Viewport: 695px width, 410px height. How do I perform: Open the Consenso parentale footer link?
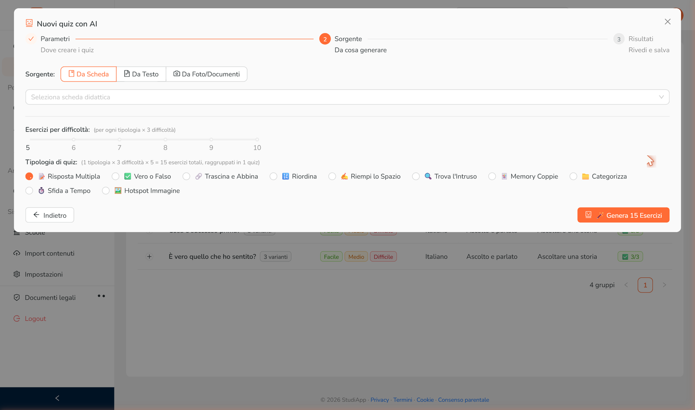[463, 400]
